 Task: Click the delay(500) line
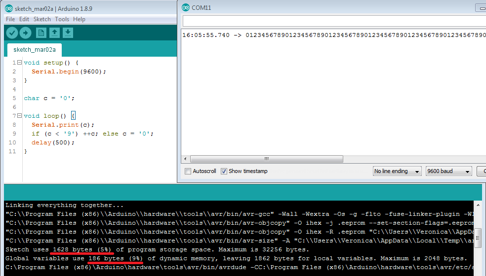click(x=53, y=142)
